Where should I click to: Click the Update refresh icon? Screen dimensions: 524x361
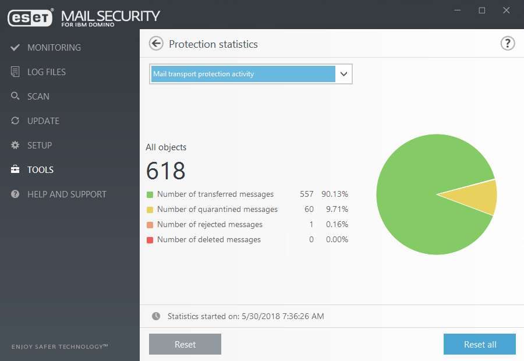(x=15, y=121)
